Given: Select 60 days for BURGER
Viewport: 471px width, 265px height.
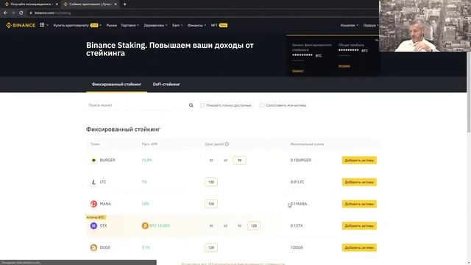Looking at the screenshot, I should [225, 160].
